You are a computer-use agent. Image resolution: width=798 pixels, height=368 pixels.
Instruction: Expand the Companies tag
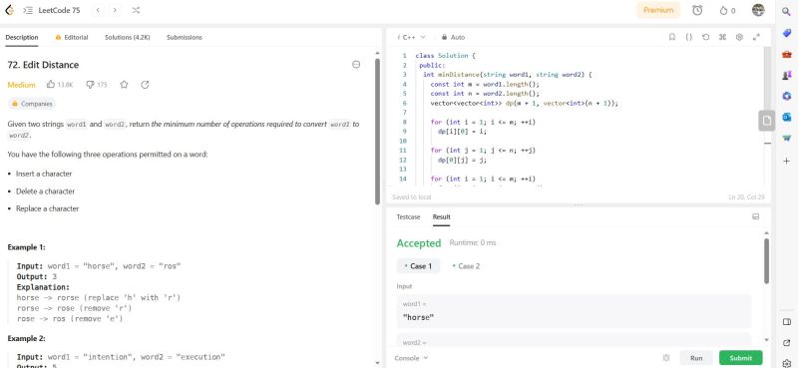32,104
